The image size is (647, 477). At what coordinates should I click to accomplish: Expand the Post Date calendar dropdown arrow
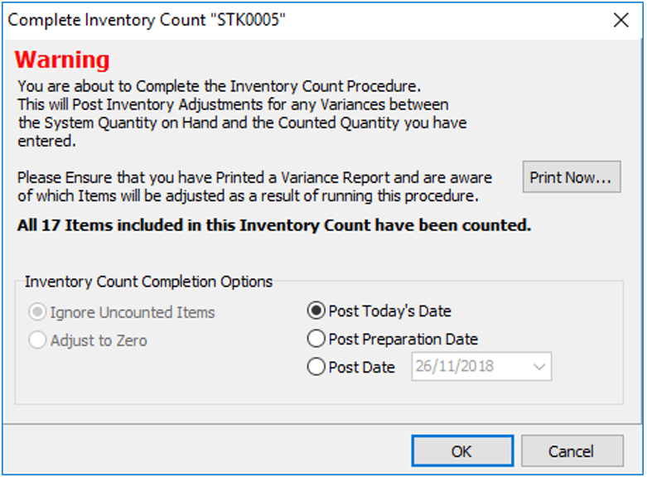tap(540, 367)
